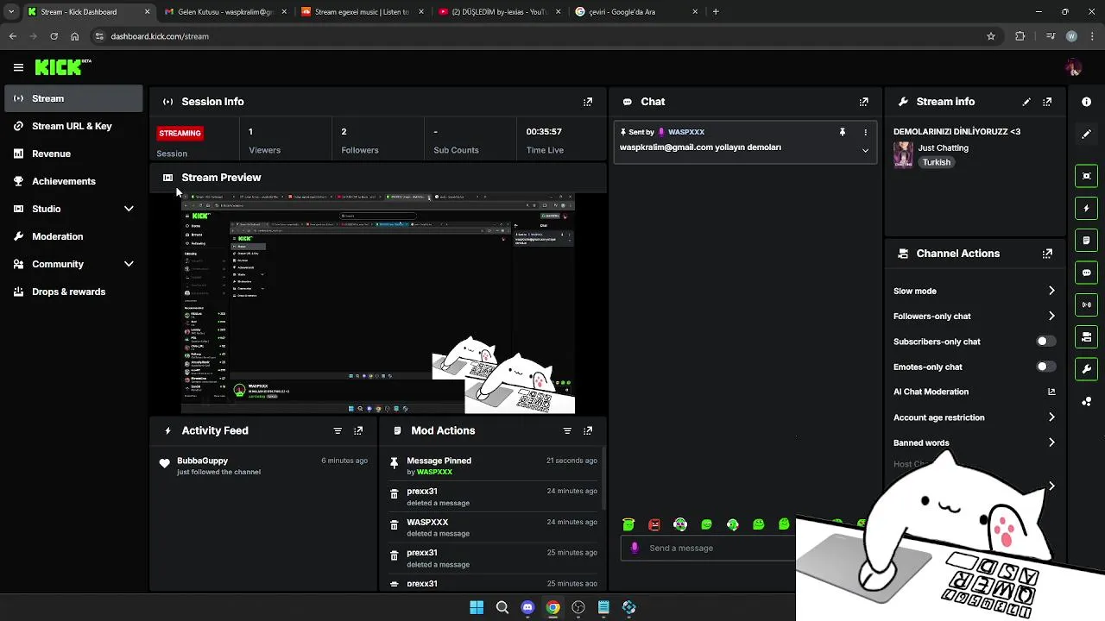Pop out the Activity Feed panel

(358, 430)
